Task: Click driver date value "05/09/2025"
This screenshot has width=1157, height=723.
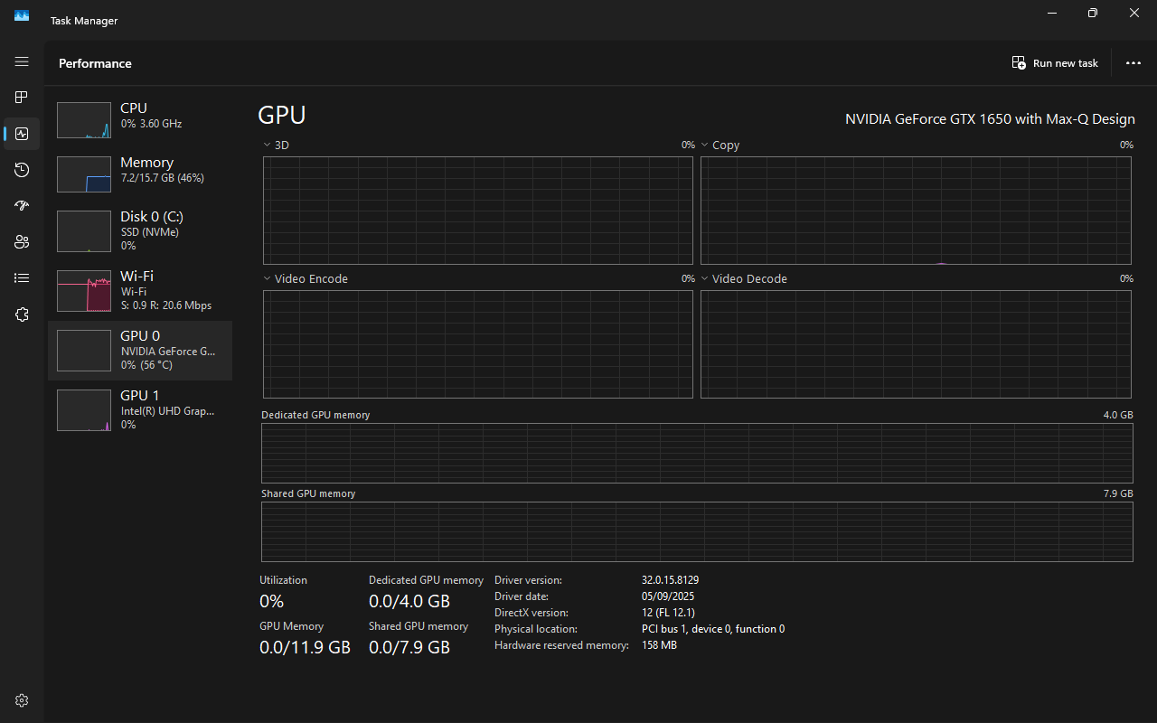Action: tap(668, 596)
